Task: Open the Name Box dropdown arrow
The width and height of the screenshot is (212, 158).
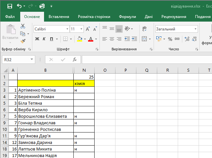Action: [32, 60]
